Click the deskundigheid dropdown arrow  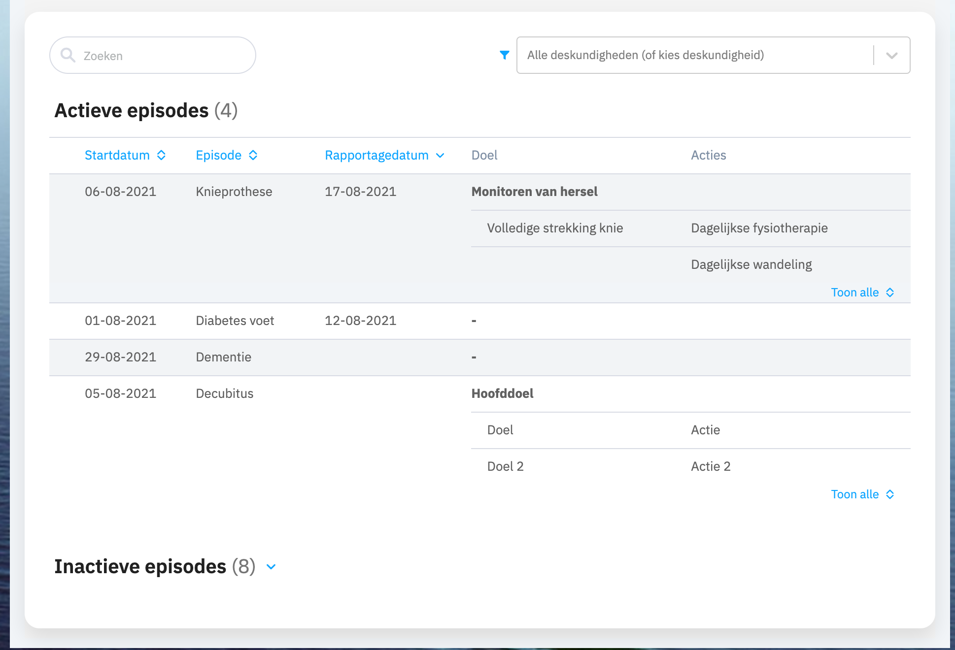(891, 55)
